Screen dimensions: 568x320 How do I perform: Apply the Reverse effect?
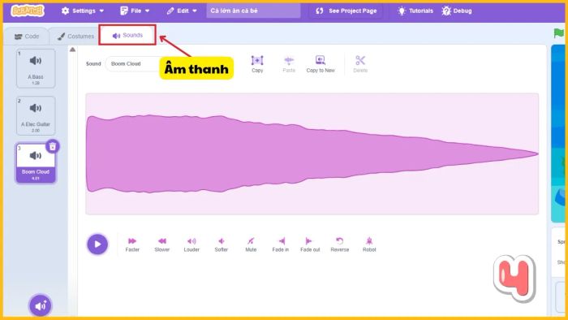coord(340,244)
